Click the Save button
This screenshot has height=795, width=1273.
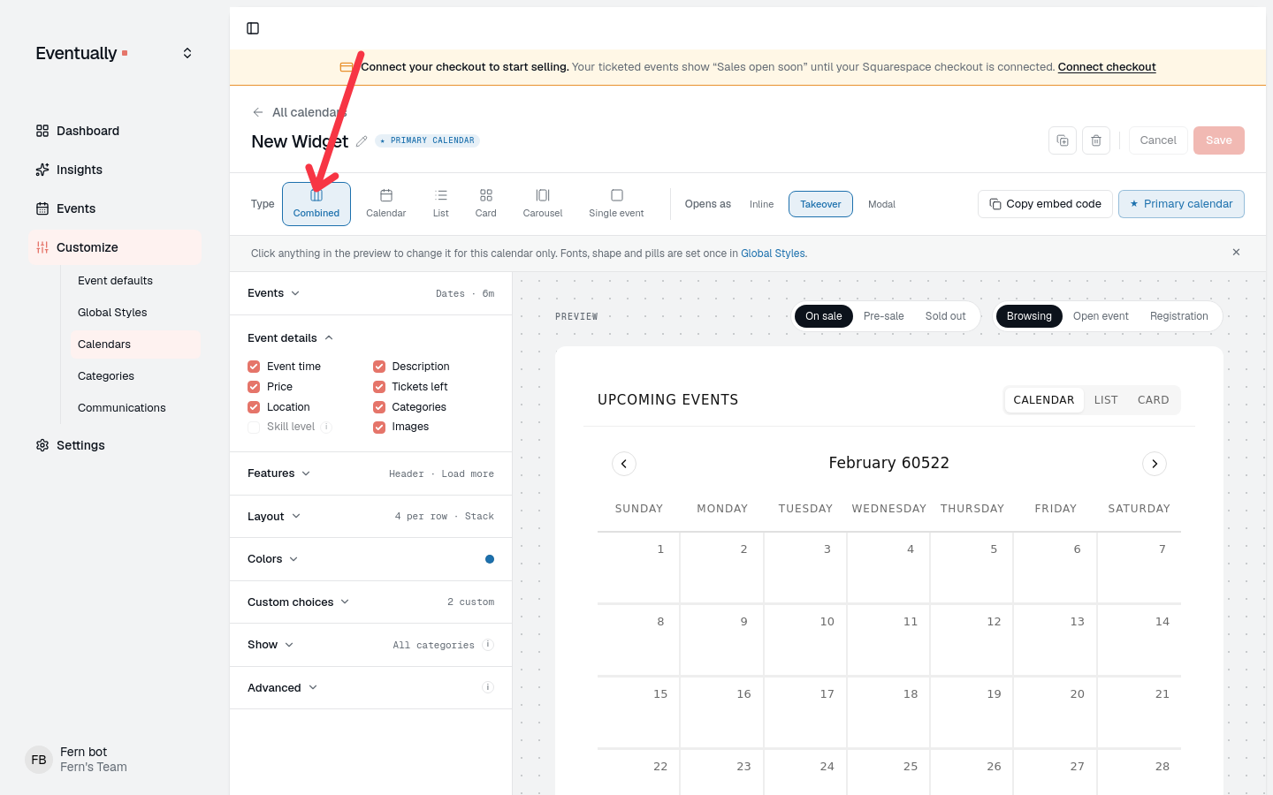(1218, 140)
